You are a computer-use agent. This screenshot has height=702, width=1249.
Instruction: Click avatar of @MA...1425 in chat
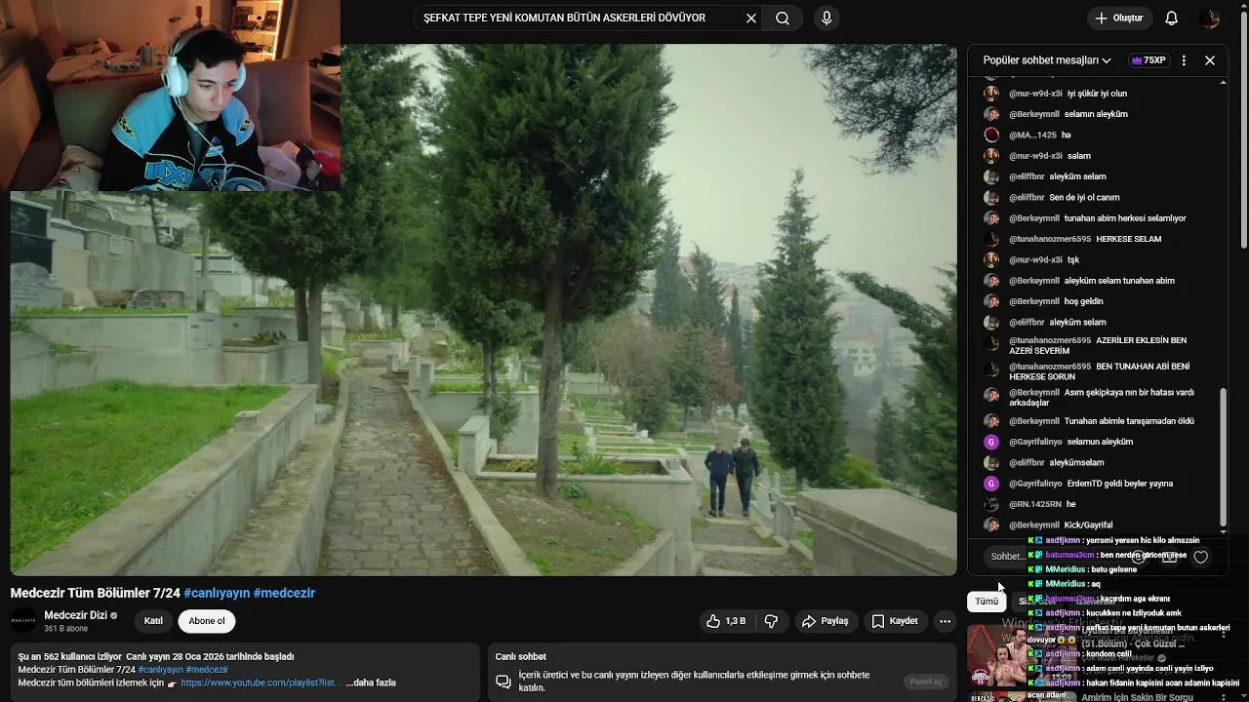pyautogui.click(x=991, y=135)
